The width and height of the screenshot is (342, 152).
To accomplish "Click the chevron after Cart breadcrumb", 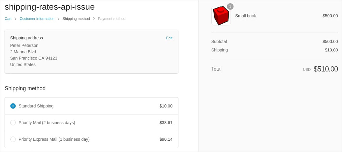I will (x=15, y=19).
